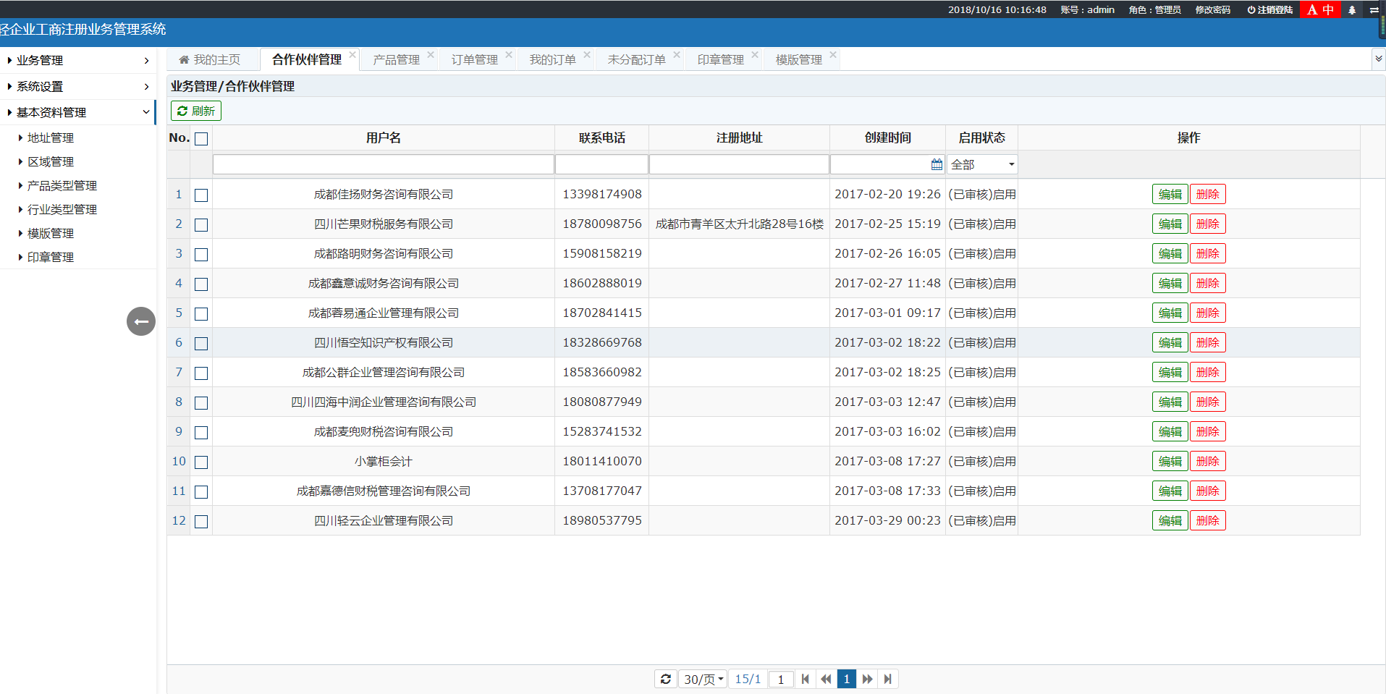Click the notification bell icon in top bar

(x=1351, y=10)
